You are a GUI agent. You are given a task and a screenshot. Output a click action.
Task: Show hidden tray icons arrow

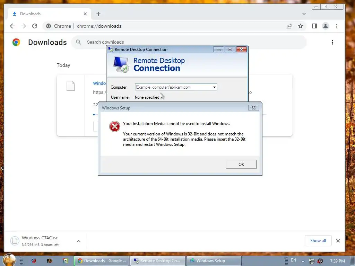pyautogui.click(x=303, y=261)
